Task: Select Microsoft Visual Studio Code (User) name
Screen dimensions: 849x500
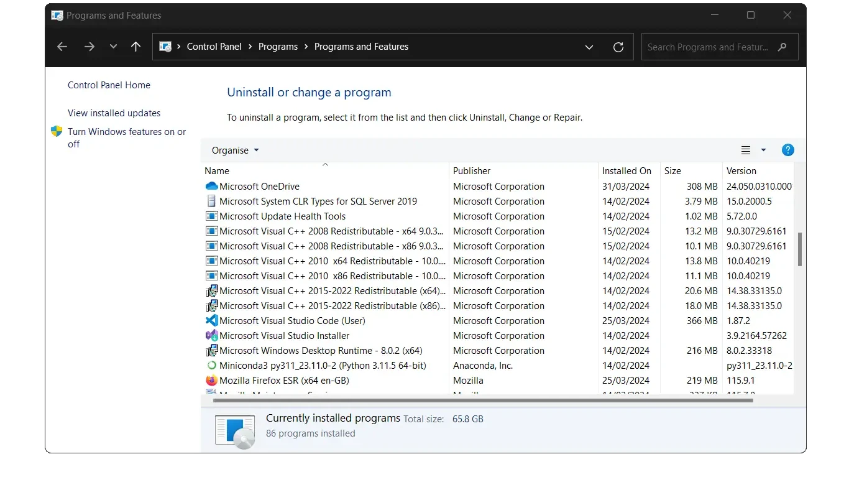Action: click(x=292, y=320)
